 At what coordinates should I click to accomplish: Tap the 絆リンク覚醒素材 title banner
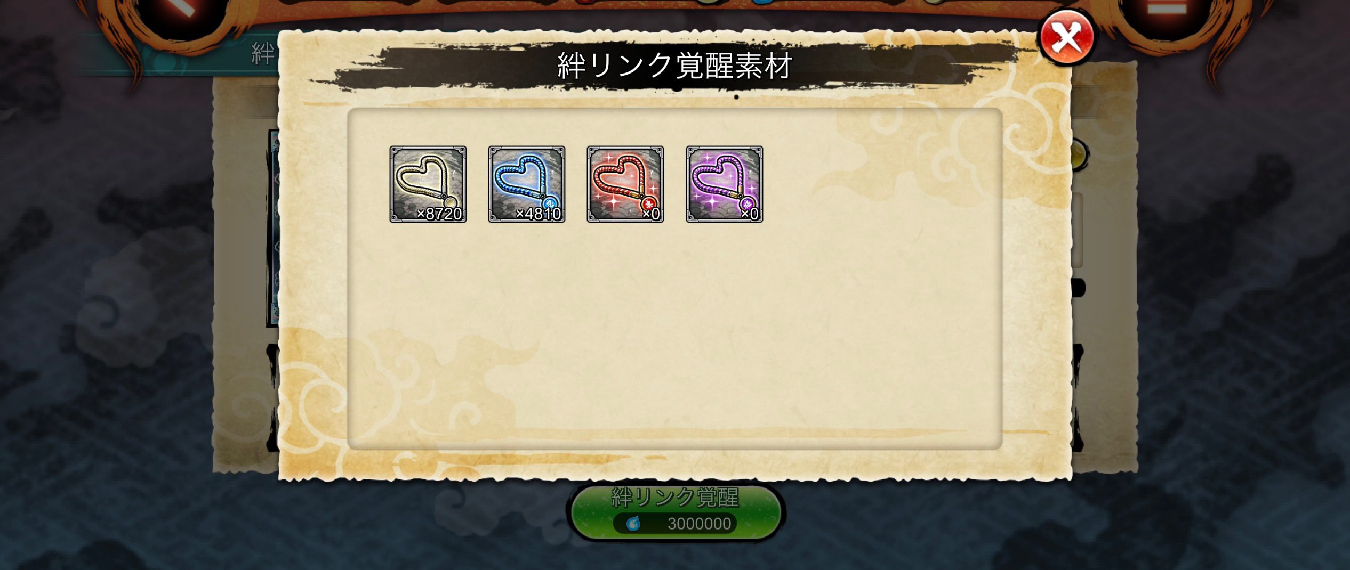tap(674, 67)
